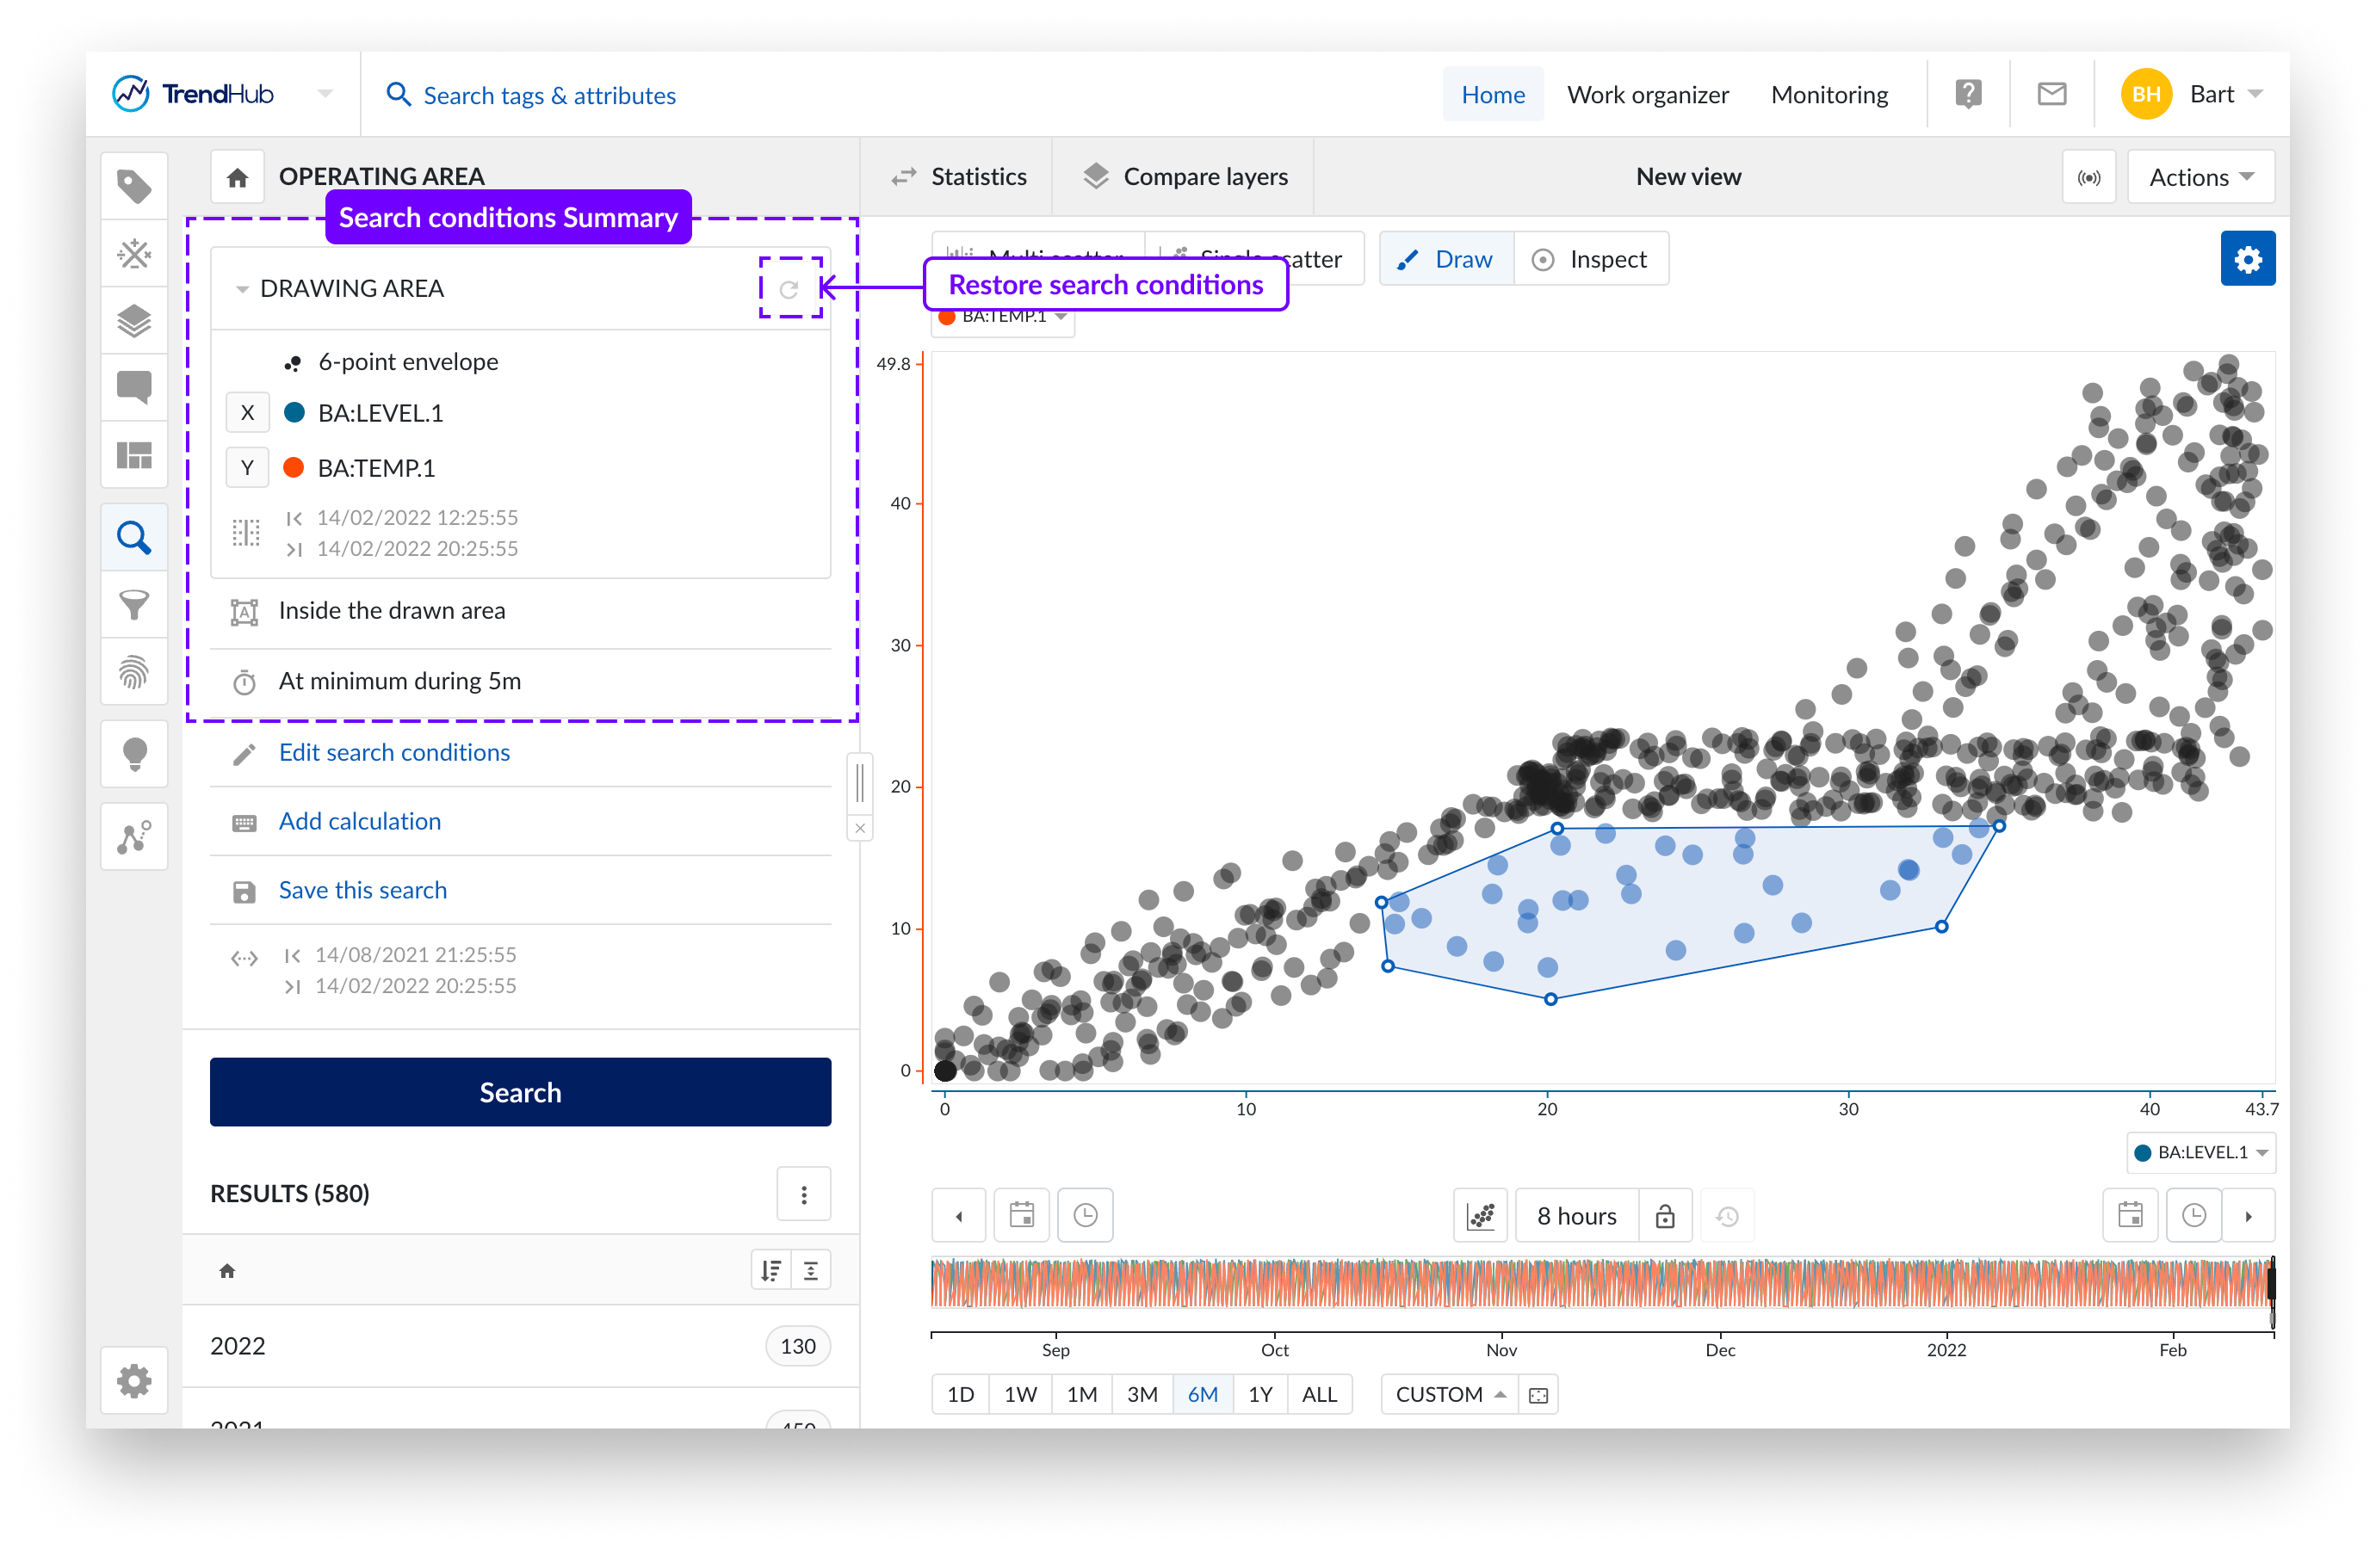This screenshot has height=1549, width=2376.
Task: Open the fingerprint sidebar icon
Action: click(x=133, y=673)
